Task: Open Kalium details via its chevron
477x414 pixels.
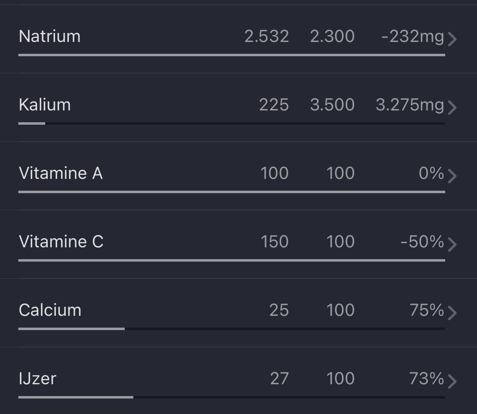Action: [452, 108]
